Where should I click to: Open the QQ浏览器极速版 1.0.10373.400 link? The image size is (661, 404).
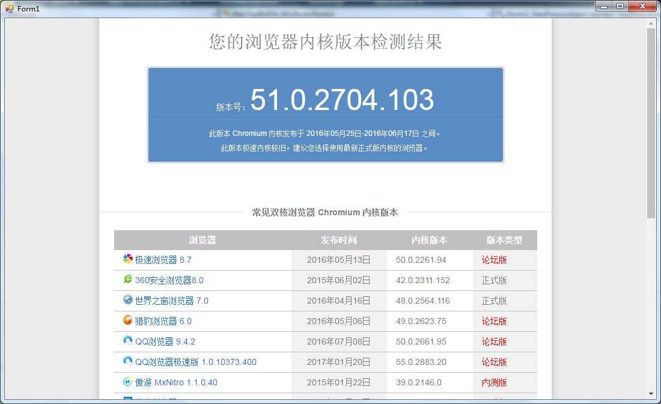[x=196, y=363]
